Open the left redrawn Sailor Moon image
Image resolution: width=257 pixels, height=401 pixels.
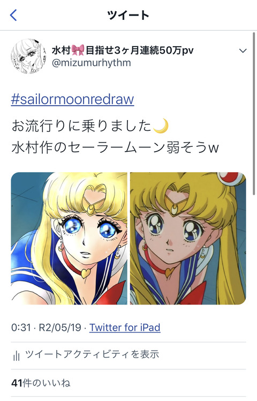click(x=69, y=239)
